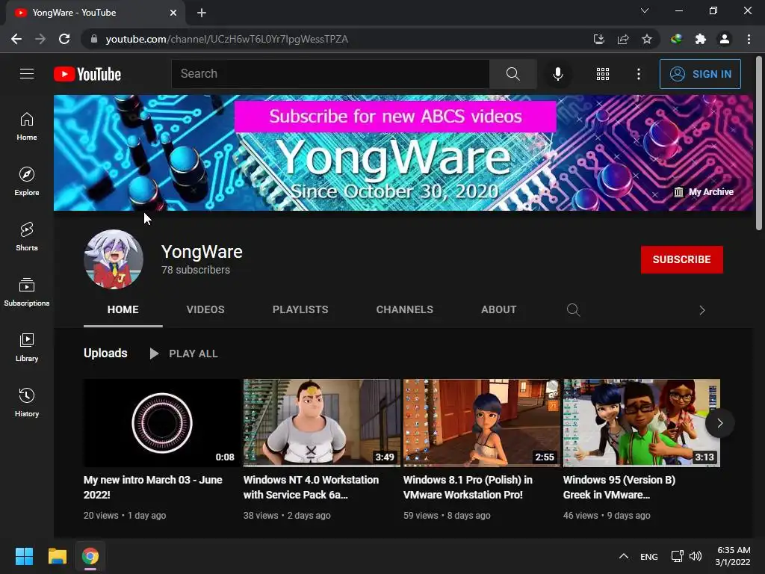Open network icon in system tray

pyautogui.click(x=677, y=556)
